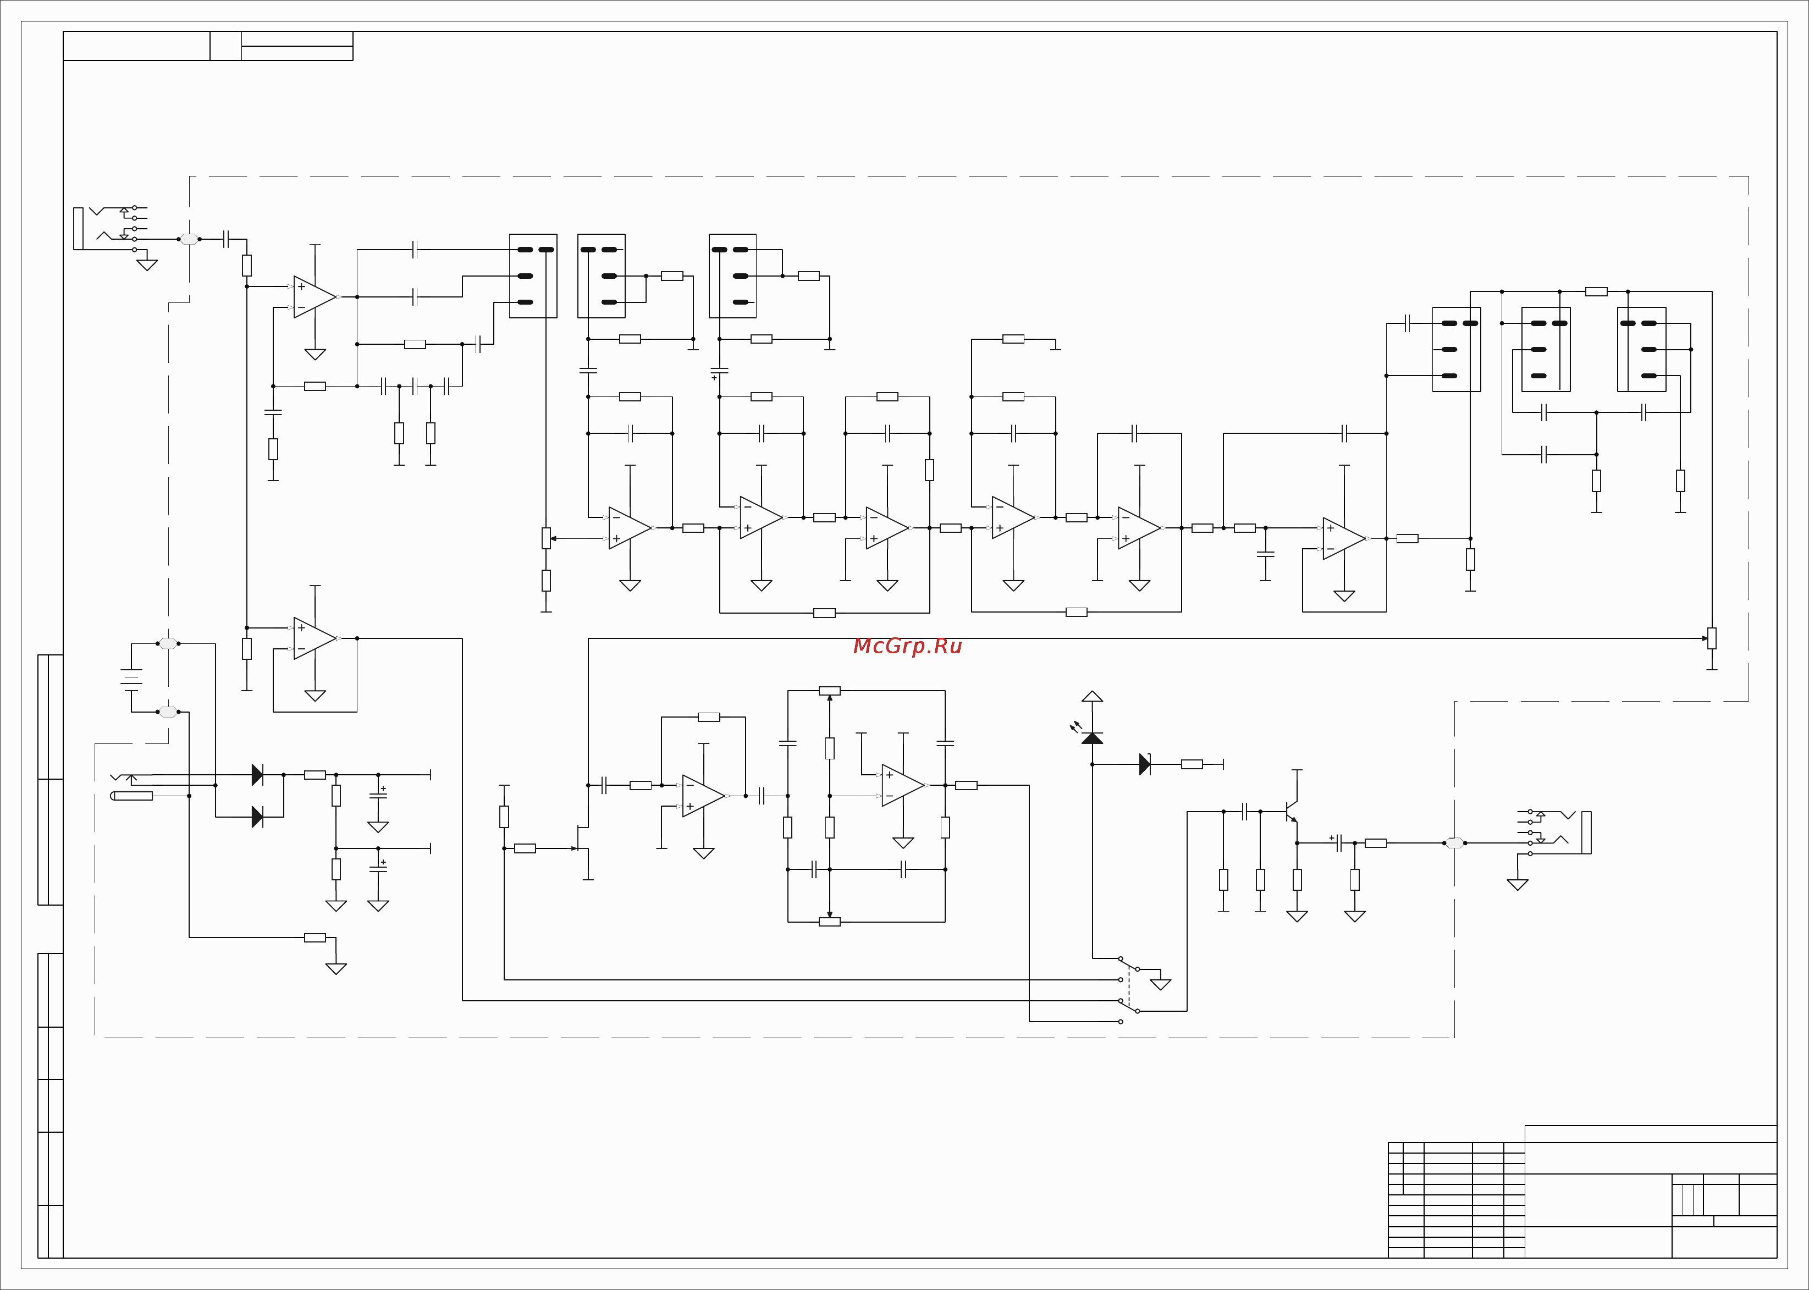Click the buffer op-amp above the power supply
This screenshot has width=1809, height=1290.
315,638
